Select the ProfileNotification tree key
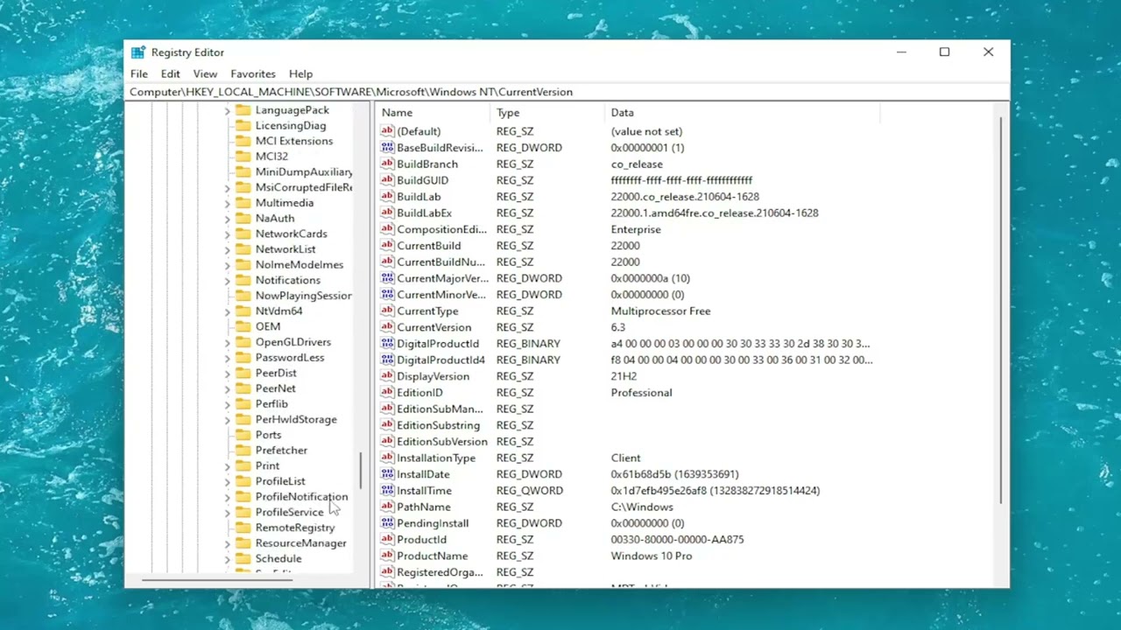Screen dimensions: 1121x630 301,497
